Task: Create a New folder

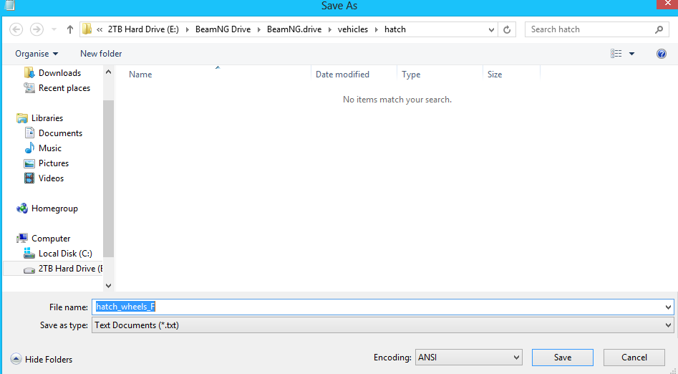Action: (x=101, y=54)
